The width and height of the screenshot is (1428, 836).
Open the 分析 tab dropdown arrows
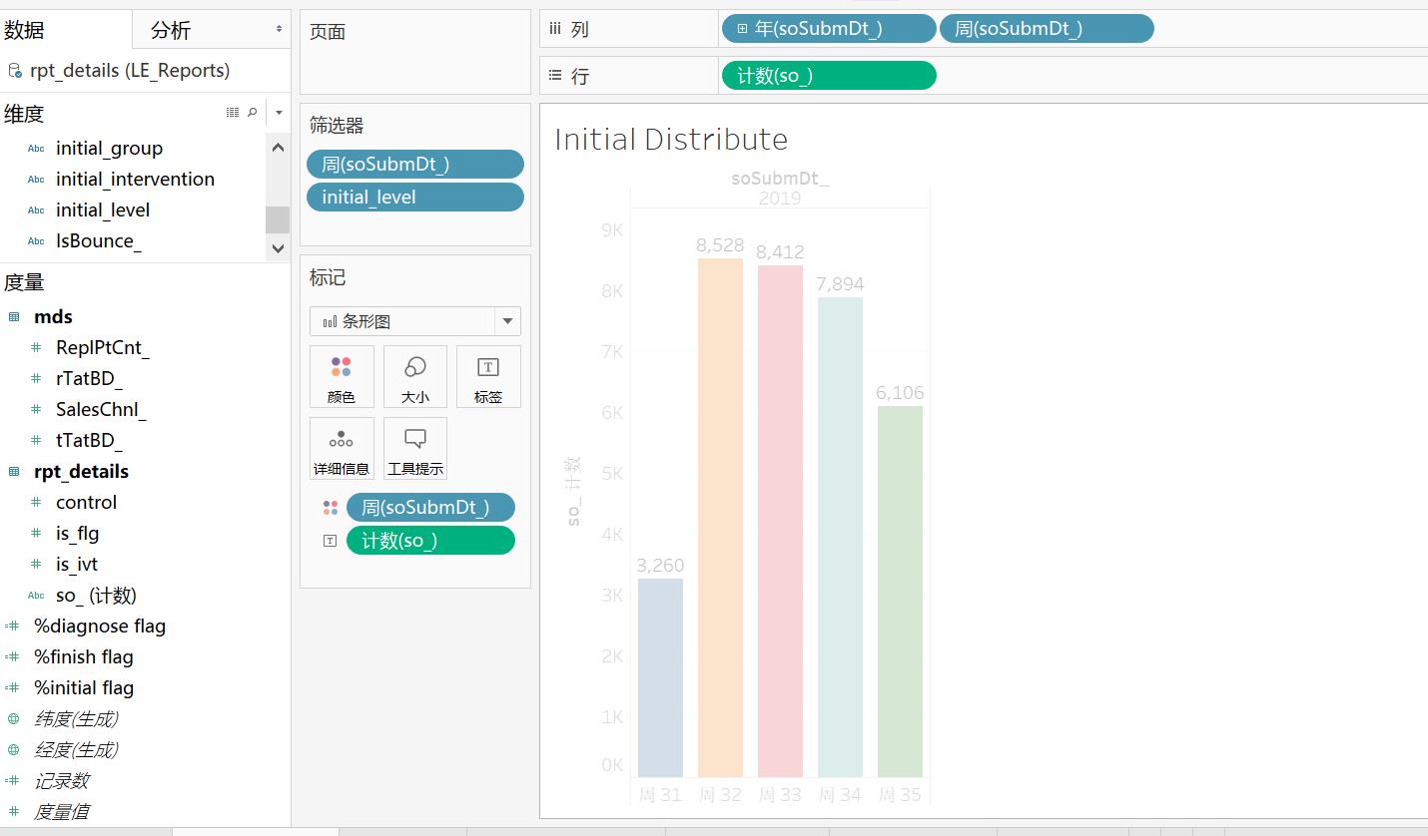[x=279, y=30]
